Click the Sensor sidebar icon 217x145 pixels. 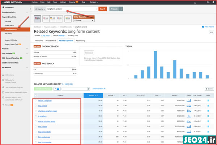click(3, 105)
